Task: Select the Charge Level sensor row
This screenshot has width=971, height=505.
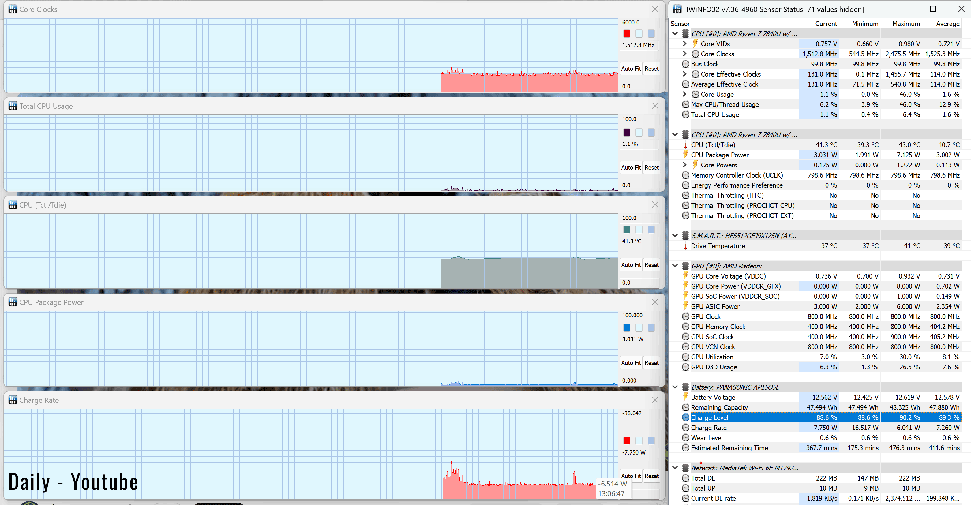Action: (821, 417)
